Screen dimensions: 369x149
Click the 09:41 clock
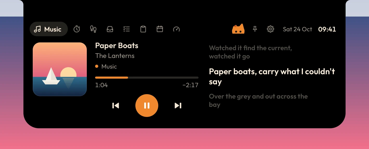click(x=327, y=29)
